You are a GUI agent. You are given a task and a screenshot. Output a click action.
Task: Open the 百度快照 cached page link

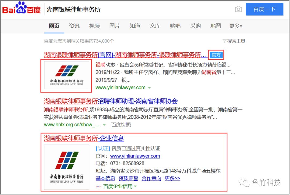(x=121, y=125)
